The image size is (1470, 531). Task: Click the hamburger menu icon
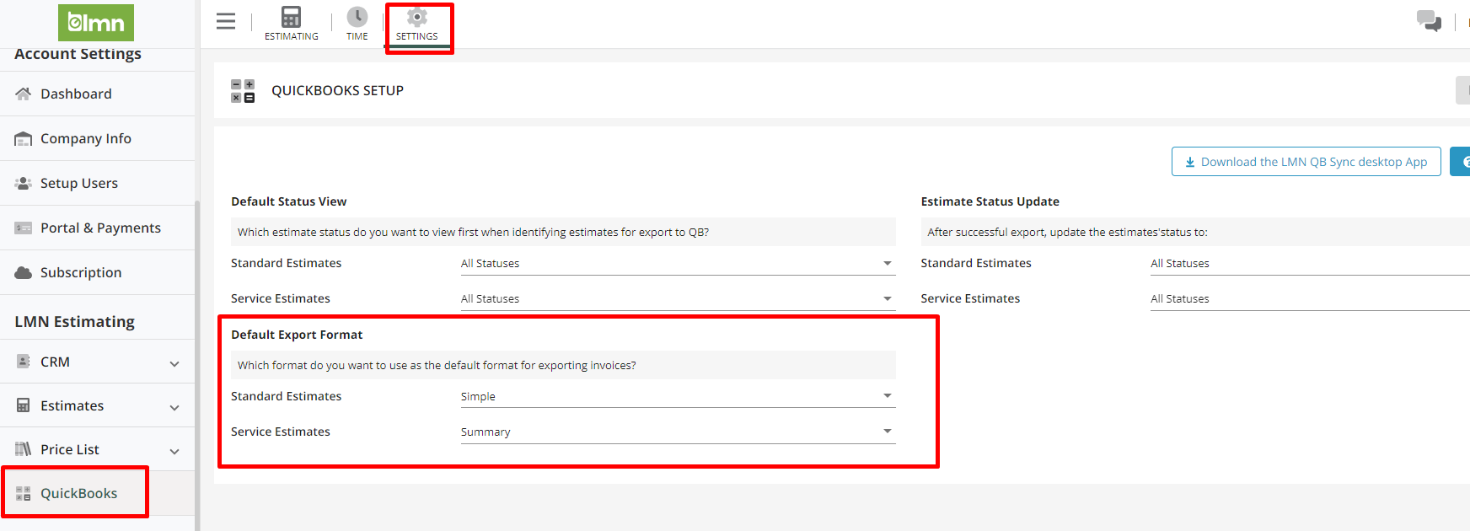tap(226, 21)
